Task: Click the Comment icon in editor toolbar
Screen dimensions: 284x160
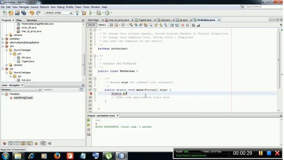Action: (193, 25)
